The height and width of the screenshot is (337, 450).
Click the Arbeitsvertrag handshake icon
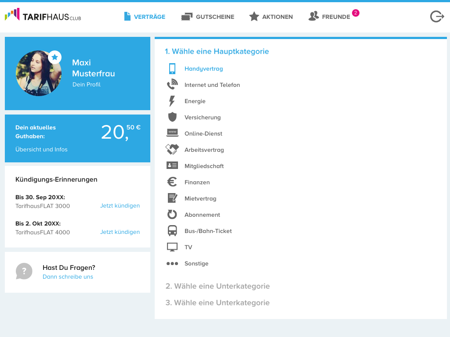pos(172,150)
